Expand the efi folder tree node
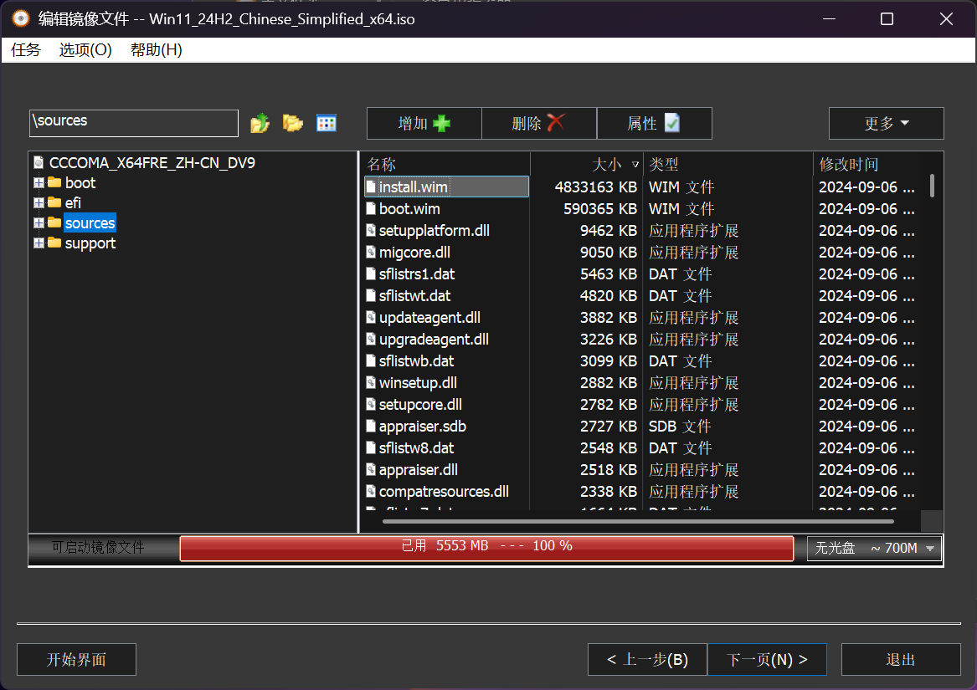Image resolution: width=977 pixels, height=690 pixels. click(39, 202)
